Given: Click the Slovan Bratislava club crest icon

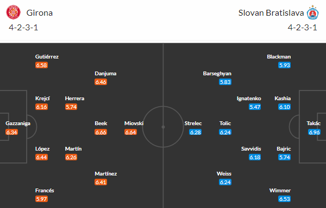Looking at the screenshot, I should click(x=312, y=12).
